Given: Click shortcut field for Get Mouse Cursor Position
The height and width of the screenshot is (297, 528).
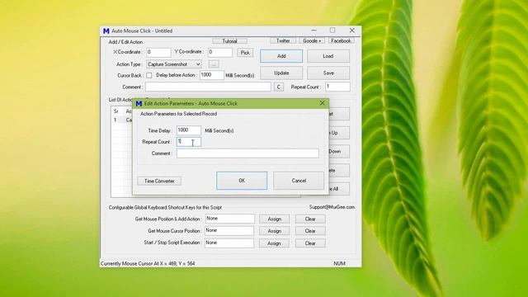Looking at the screenshot, I should point(229,231).
